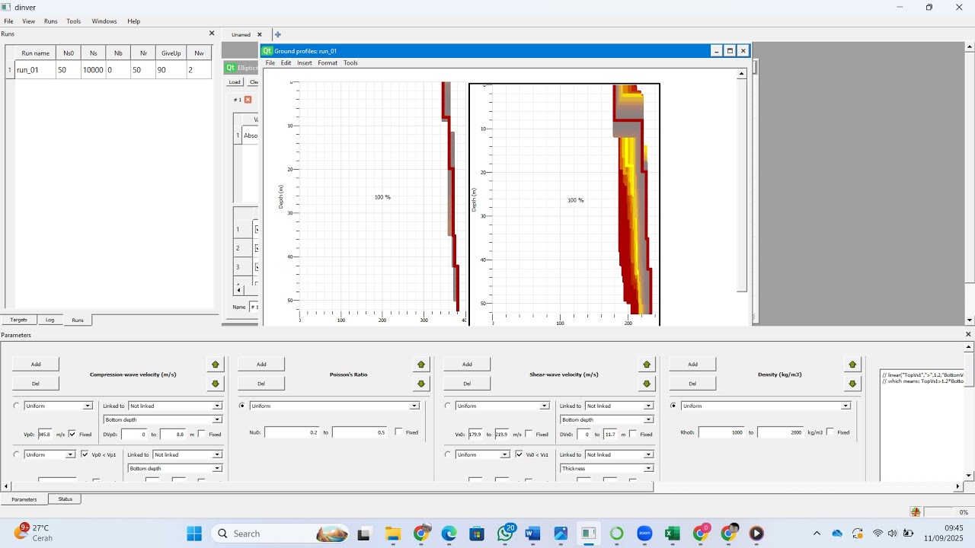The height and width of the screenshot is (548, 975).
Task: Toggle Fixed checkbox for Vp0
Action: (72, 434)
